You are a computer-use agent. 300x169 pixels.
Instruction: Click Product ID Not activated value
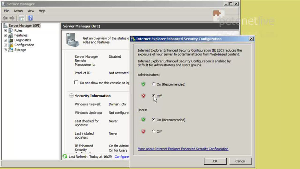118,73
